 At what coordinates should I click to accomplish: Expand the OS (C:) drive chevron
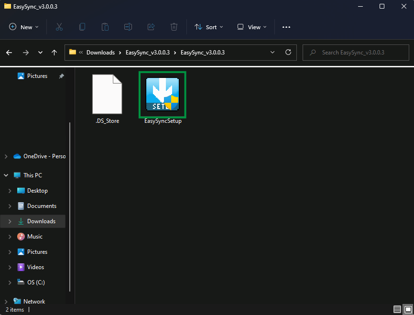pyautogui.click(x=10, y=282)
